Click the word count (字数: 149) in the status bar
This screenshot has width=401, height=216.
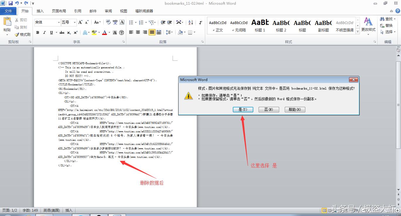[30, 210]
